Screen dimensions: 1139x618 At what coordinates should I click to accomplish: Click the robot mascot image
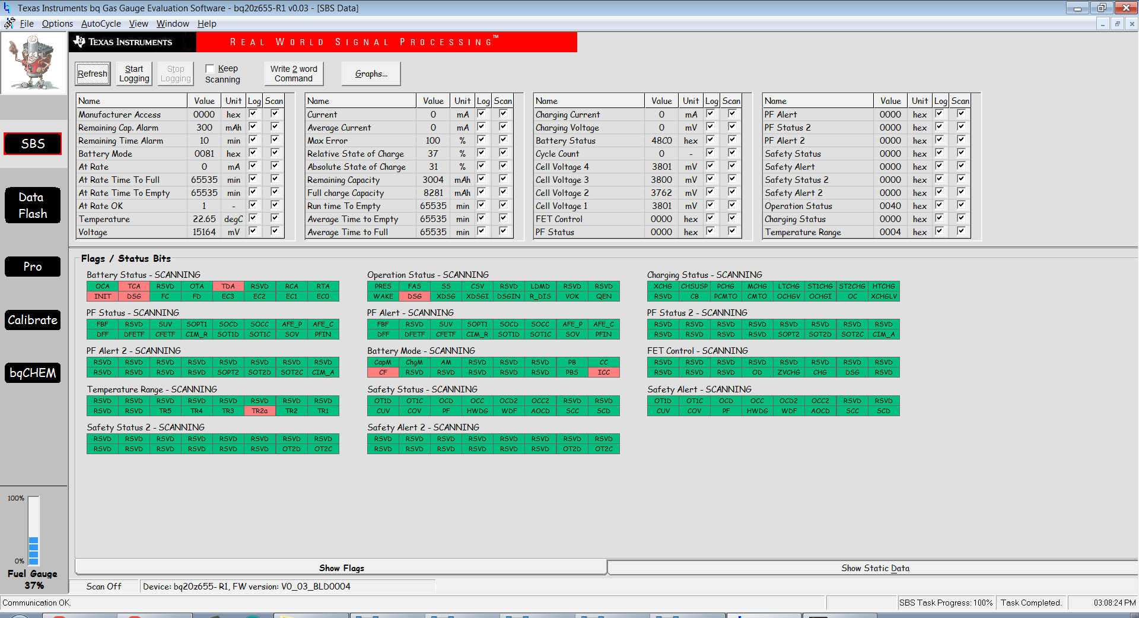click(x=34, y=63)
